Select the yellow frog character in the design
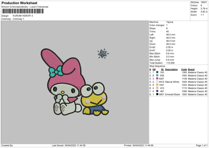This screenshot has height=148, width=209. (94, 99)
